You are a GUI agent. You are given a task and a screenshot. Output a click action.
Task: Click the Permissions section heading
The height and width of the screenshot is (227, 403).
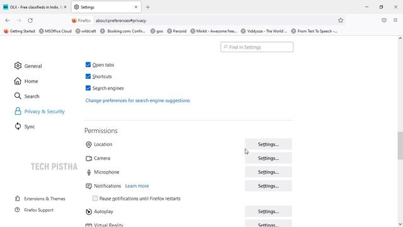(101, 131)
